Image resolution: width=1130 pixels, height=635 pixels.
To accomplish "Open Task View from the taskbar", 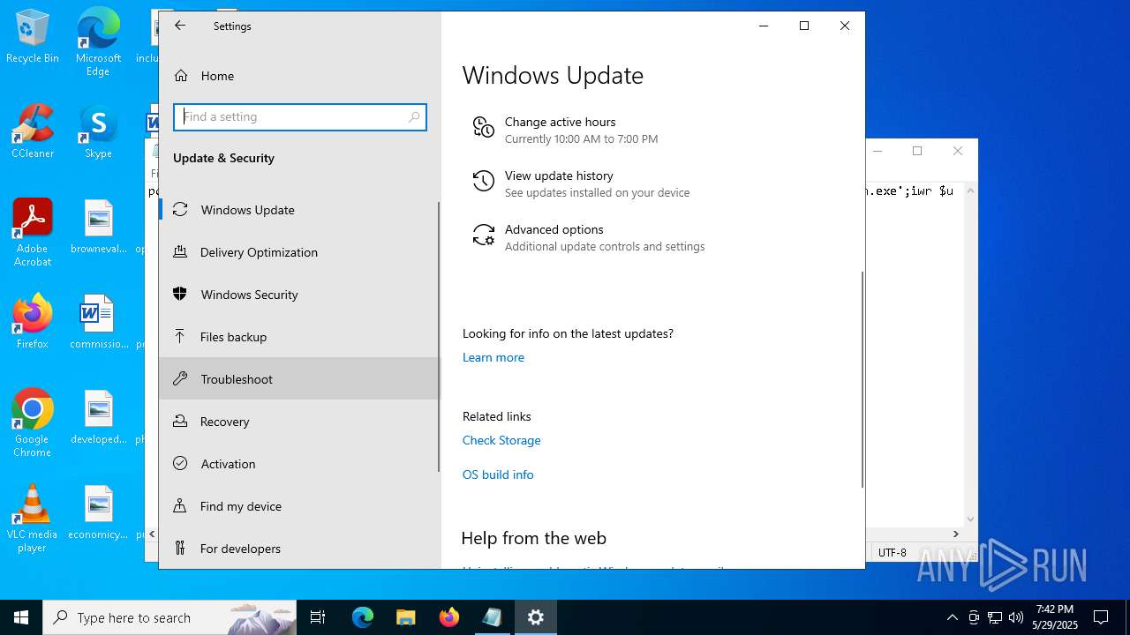I will click(318, 617).
